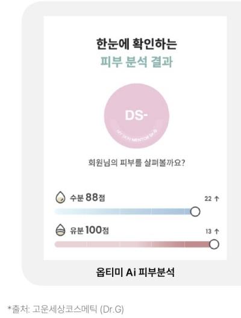Click the pink oil slider handle
The height and width of the screenshot is (318, 241).
[x=214, y=244]
